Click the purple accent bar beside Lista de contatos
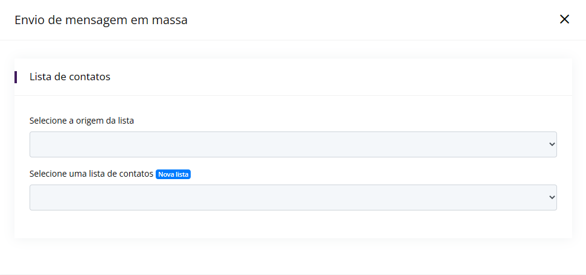 pyautogui.click(x=16, y=77)
